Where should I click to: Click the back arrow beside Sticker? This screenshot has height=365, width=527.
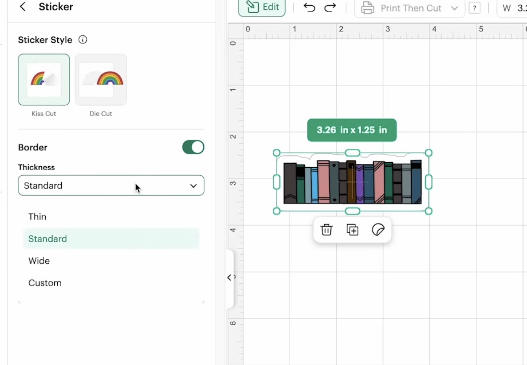(22, 6)
